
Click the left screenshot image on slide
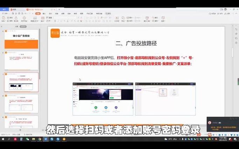click(x=103, y=99)
